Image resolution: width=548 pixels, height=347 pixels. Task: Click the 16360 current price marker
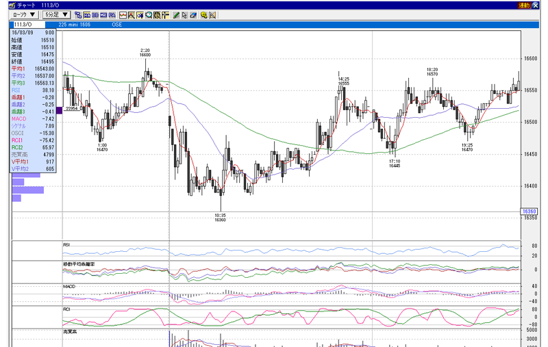pyautogui.click(x=530, y=211)
